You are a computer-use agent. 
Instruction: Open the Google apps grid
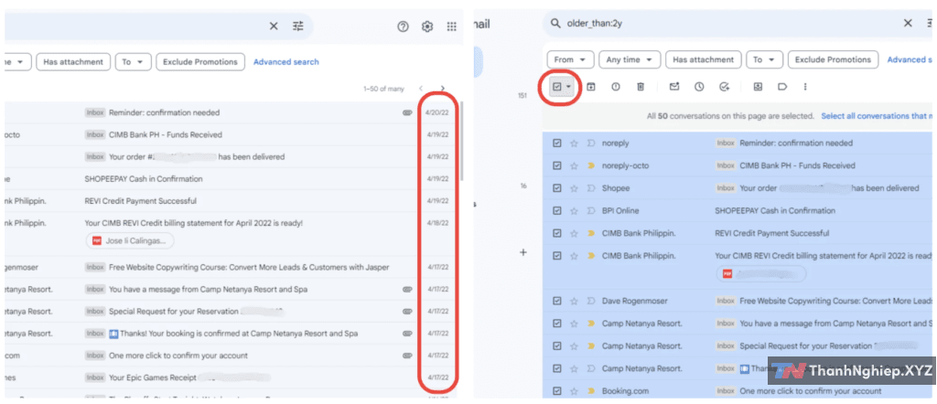(x=451, y=27)
